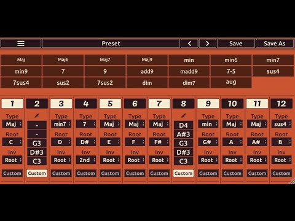The image size is (295, 221).
Task: Choose the min7 chord type
Action: click(x=273, y=60)
